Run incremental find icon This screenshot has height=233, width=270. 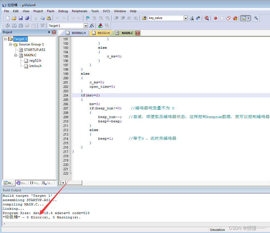tap(198, 18)
